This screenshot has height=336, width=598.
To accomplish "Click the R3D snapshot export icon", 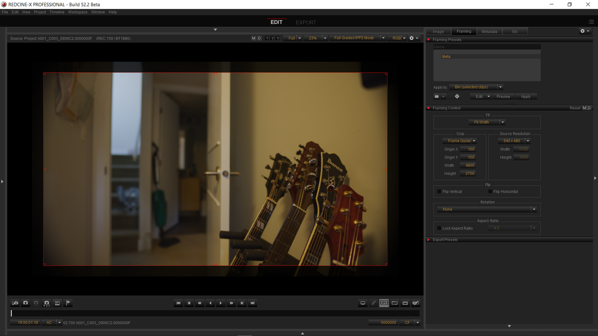I will (x=47, y=303).
